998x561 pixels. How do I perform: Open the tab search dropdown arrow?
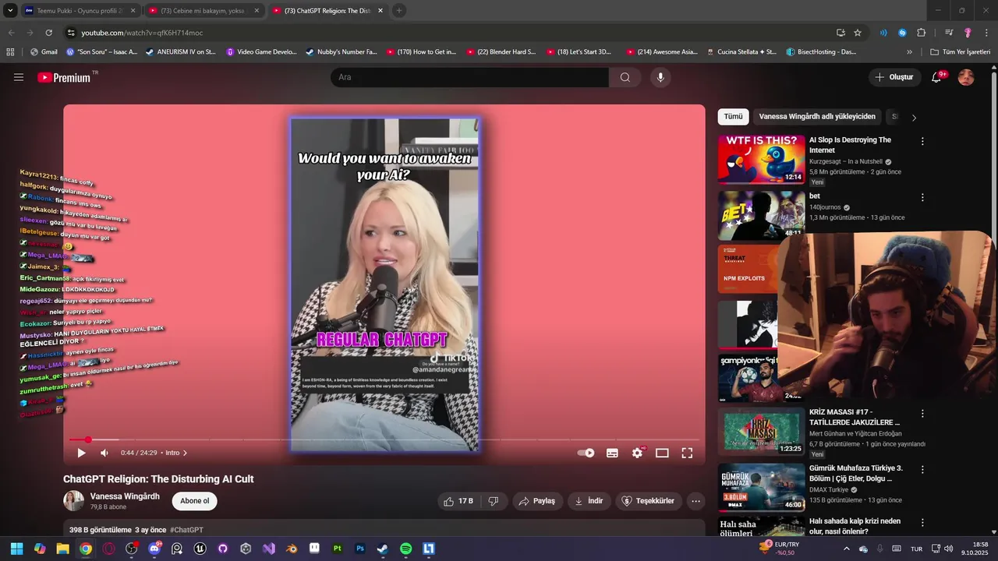9,11
